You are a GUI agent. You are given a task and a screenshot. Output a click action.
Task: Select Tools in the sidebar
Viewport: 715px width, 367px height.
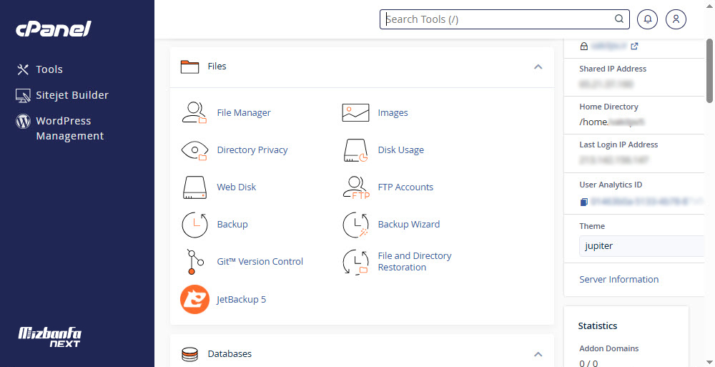pos(49,69)
